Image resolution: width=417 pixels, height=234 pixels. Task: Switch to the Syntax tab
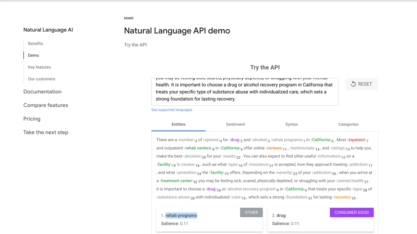click(292, 124)
